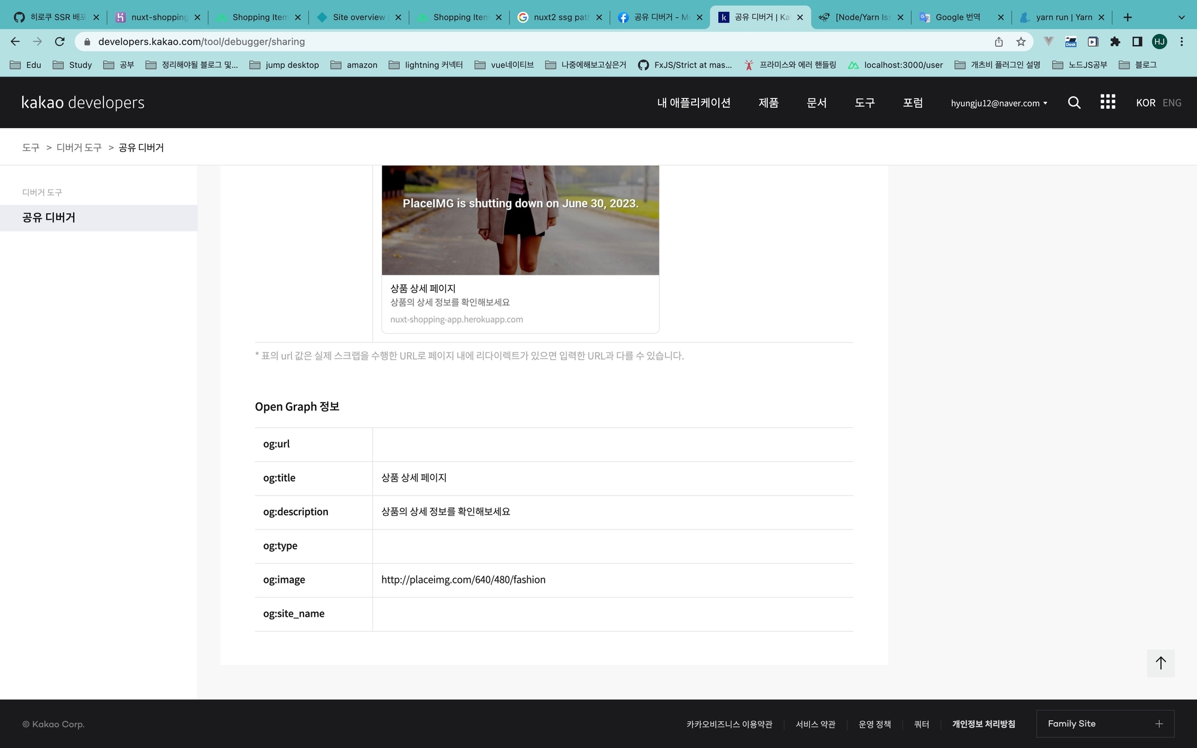Viewport: 1197px width, 748px height.
Task: Expand the Family Site dropdown
Action: point(1105,724)
